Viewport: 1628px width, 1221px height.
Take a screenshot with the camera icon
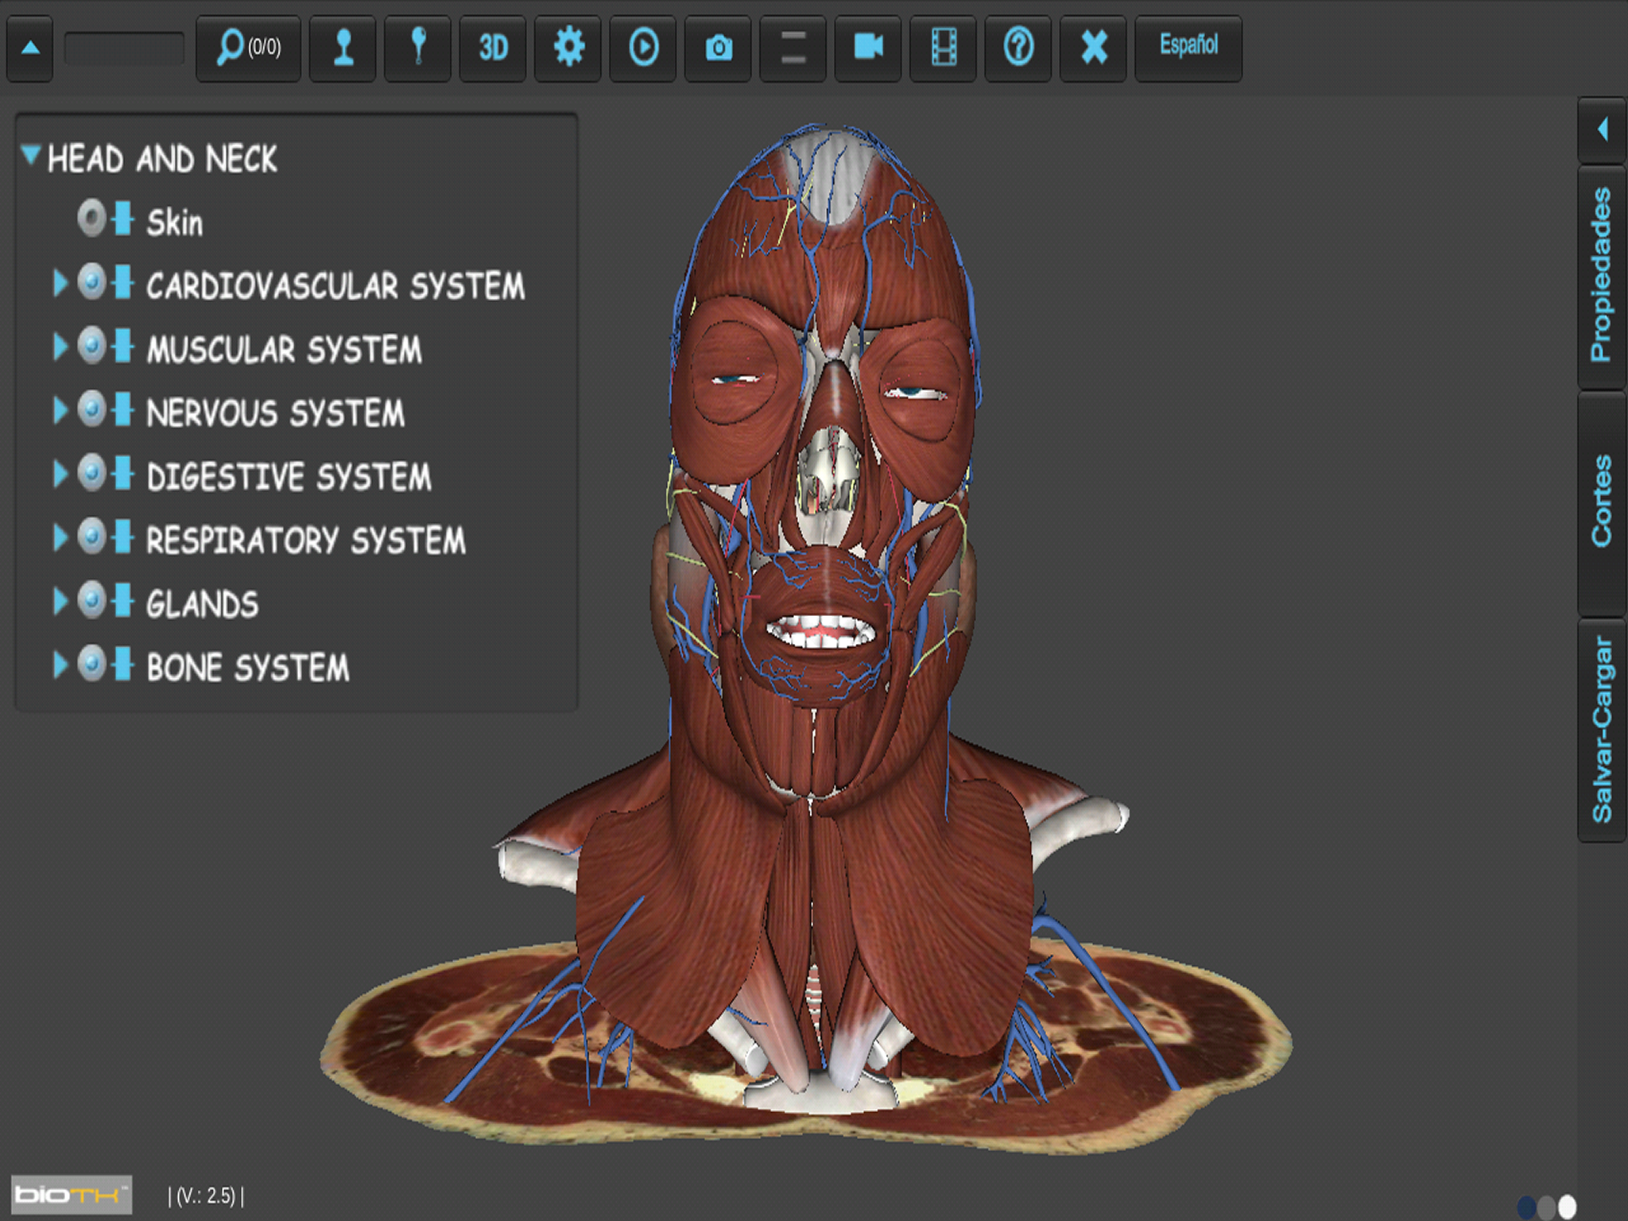coord(719,48)
